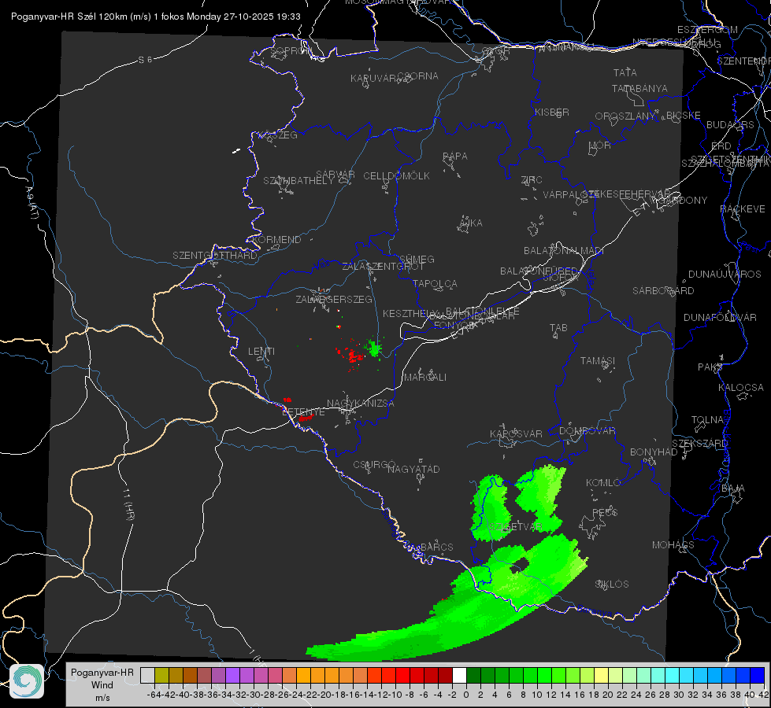Click the KALOCSA label
Viewport: 771px width, 708px height.
740,388
